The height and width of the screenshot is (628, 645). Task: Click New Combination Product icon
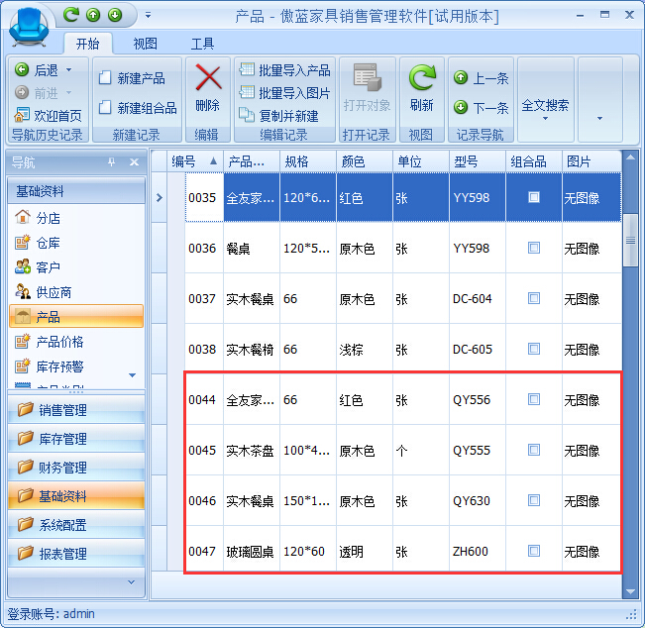(x=106, y=108)
